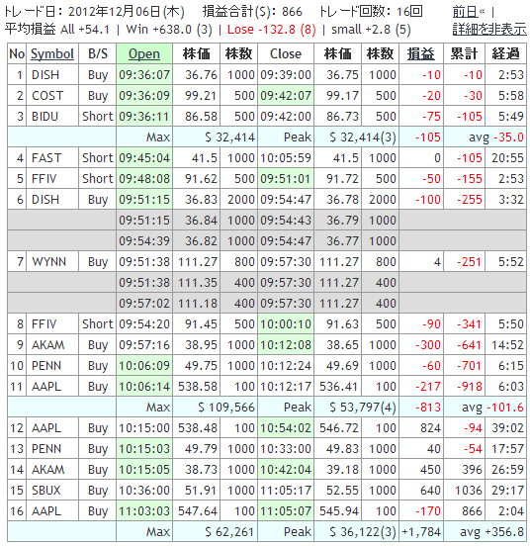
Task: Click the small +2.8 (5) statistic
Action: tap(371, 30)
